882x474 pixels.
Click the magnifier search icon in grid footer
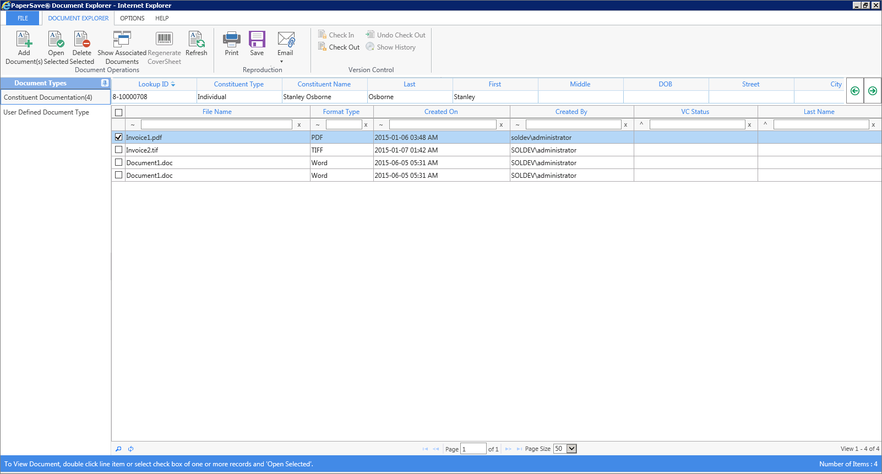[118, 449]
